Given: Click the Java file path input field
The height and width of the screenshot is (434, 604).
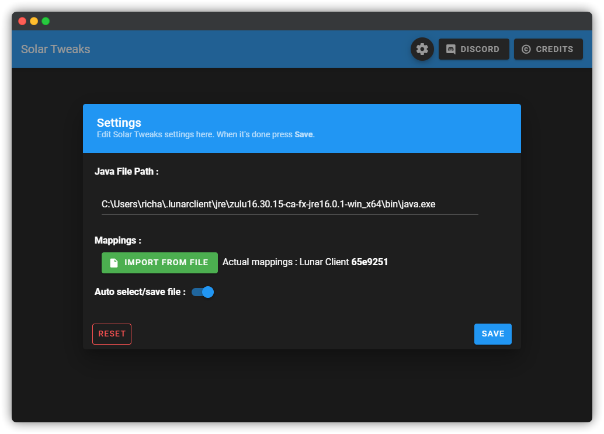Looking at the screenshot, I should point(290,204).
